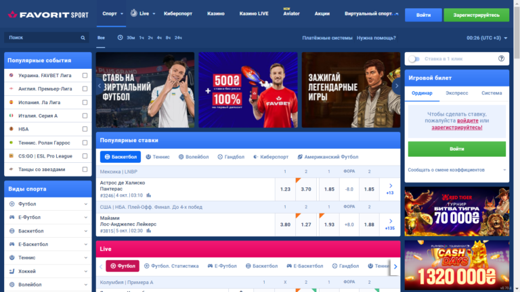This screenshot has height=292, width=520.
Task: Select the 30м time filter
Action: click(x=131, y=38)
